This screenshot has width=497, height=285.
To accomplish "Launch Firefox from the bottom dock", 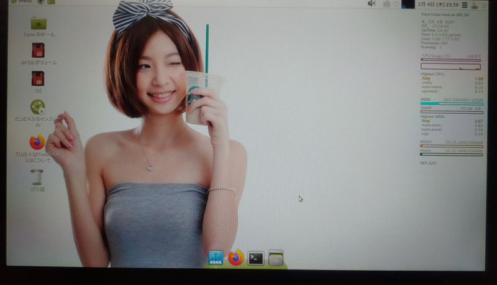I will [x=235, y=258].
